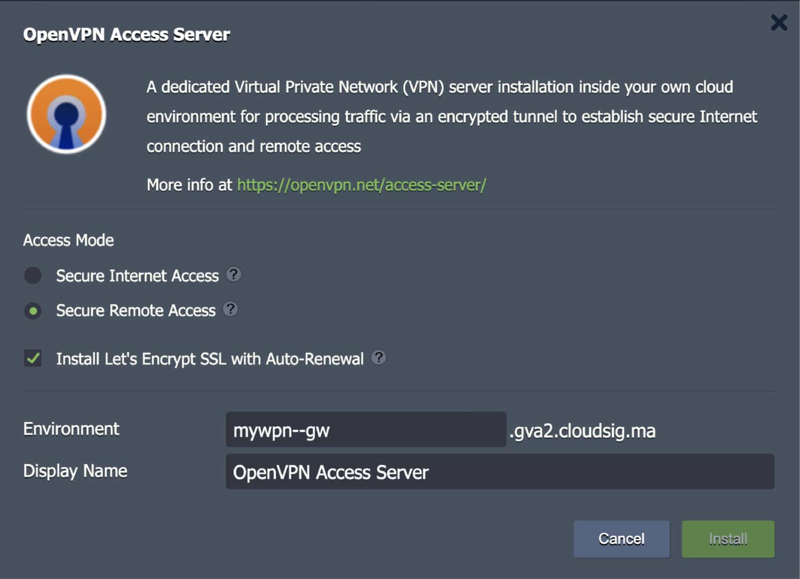Screen dimensions: 800x579
Task: Open help icon beside Let's Encrypt option
Action: [380, 358]
